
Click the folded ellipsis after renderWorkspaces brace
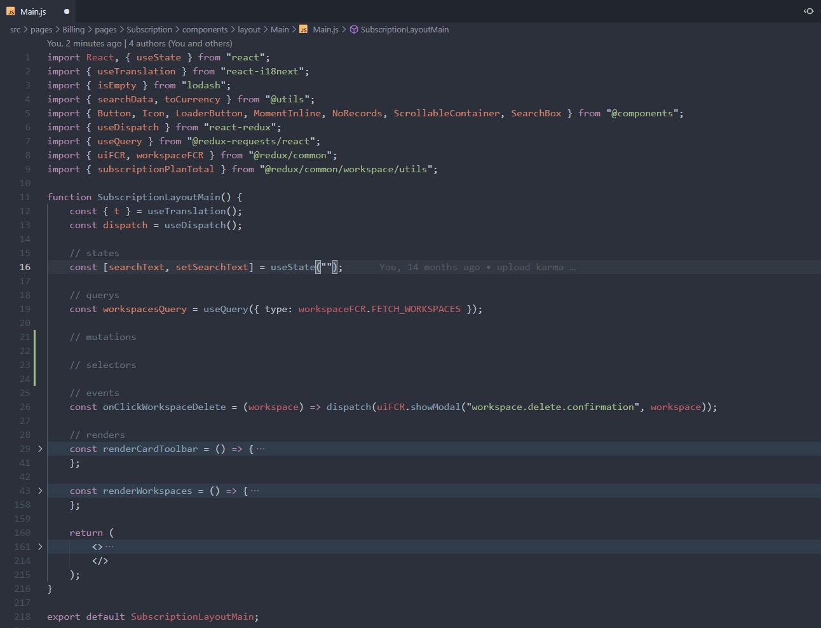255,491
